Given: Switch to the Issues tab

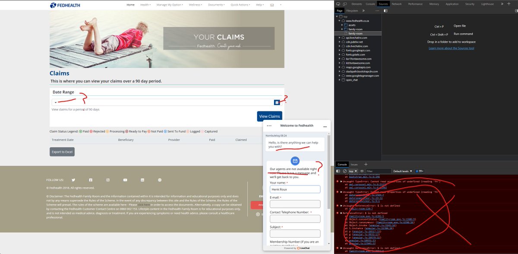Looking at the screenshot, I should (x=354, y=164).
